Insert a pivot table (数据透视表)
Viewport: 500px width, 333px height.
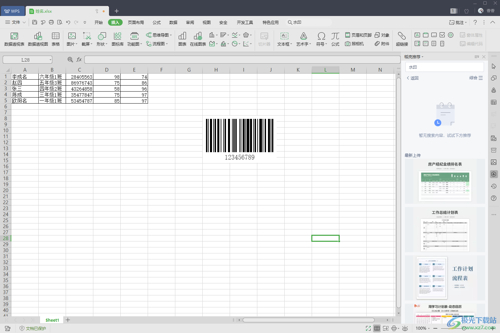(14, 39)
